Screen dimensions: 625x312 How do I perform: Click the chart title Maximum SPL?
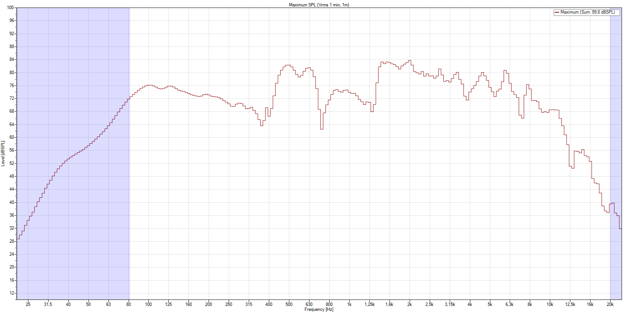[319, 5]
